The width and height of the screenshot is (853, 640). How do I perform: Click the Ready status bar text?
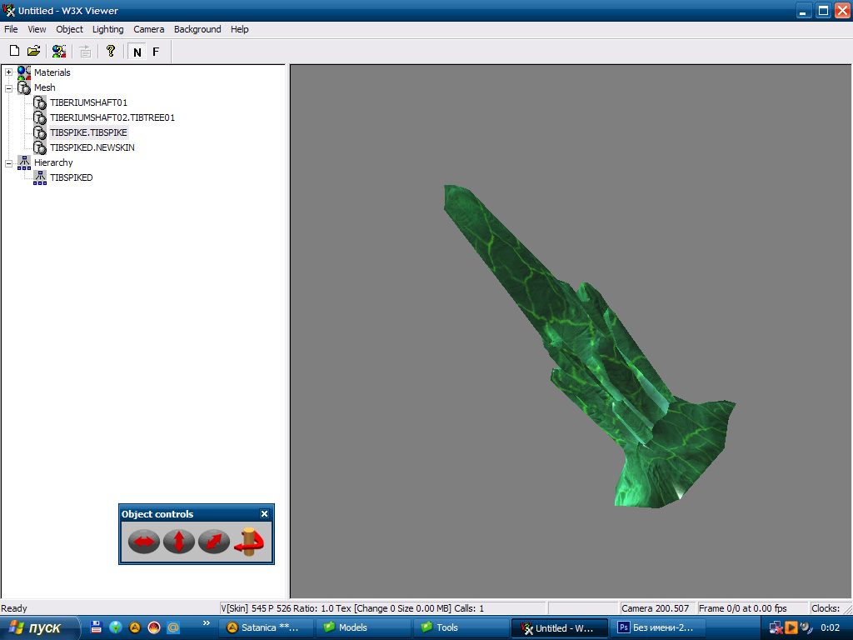pyautogui.click(x=14, y=608)
